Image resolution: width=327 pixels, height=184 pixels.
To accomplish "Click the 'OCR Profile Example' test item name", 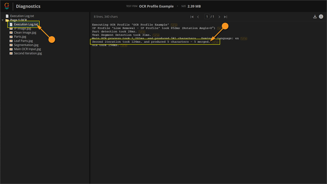I will (156, 6).
